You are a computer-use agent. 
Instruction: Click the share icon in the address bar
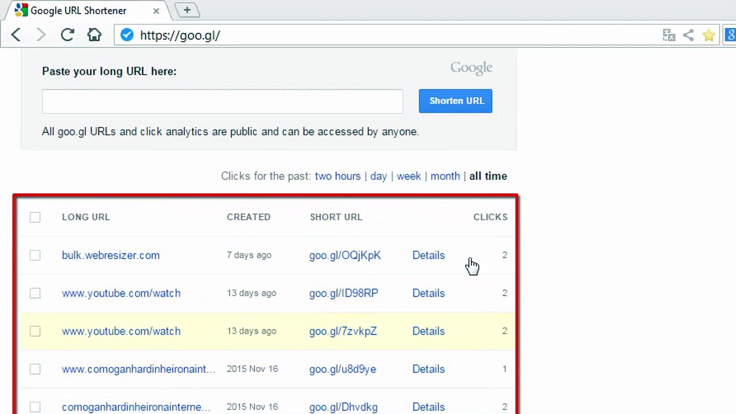688,36
